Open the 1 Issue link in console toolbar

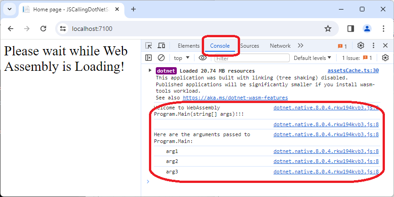coord(357,58)
